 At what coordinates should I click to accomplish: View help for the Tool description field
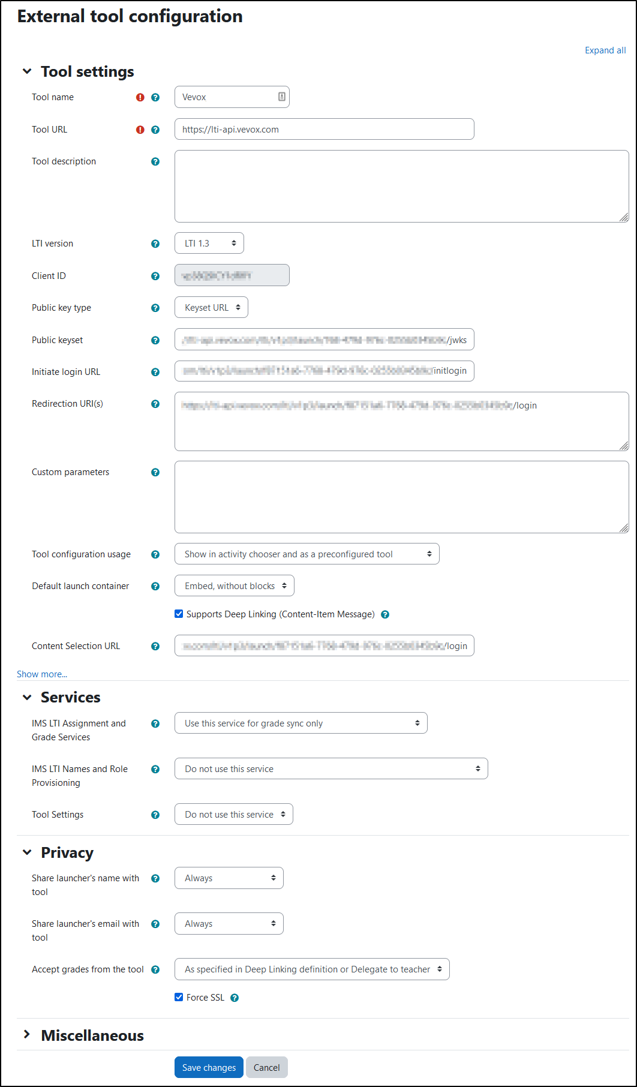click(x=155, y=161)
